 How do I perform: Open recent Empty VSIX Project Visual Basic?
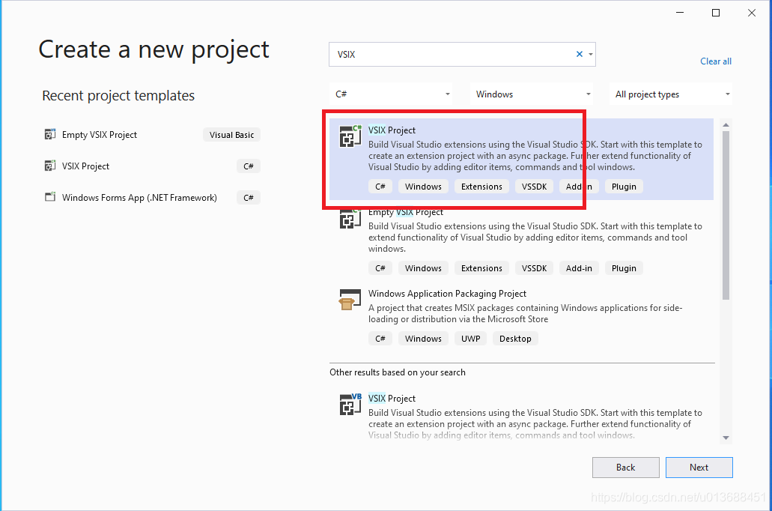(152, 135)
